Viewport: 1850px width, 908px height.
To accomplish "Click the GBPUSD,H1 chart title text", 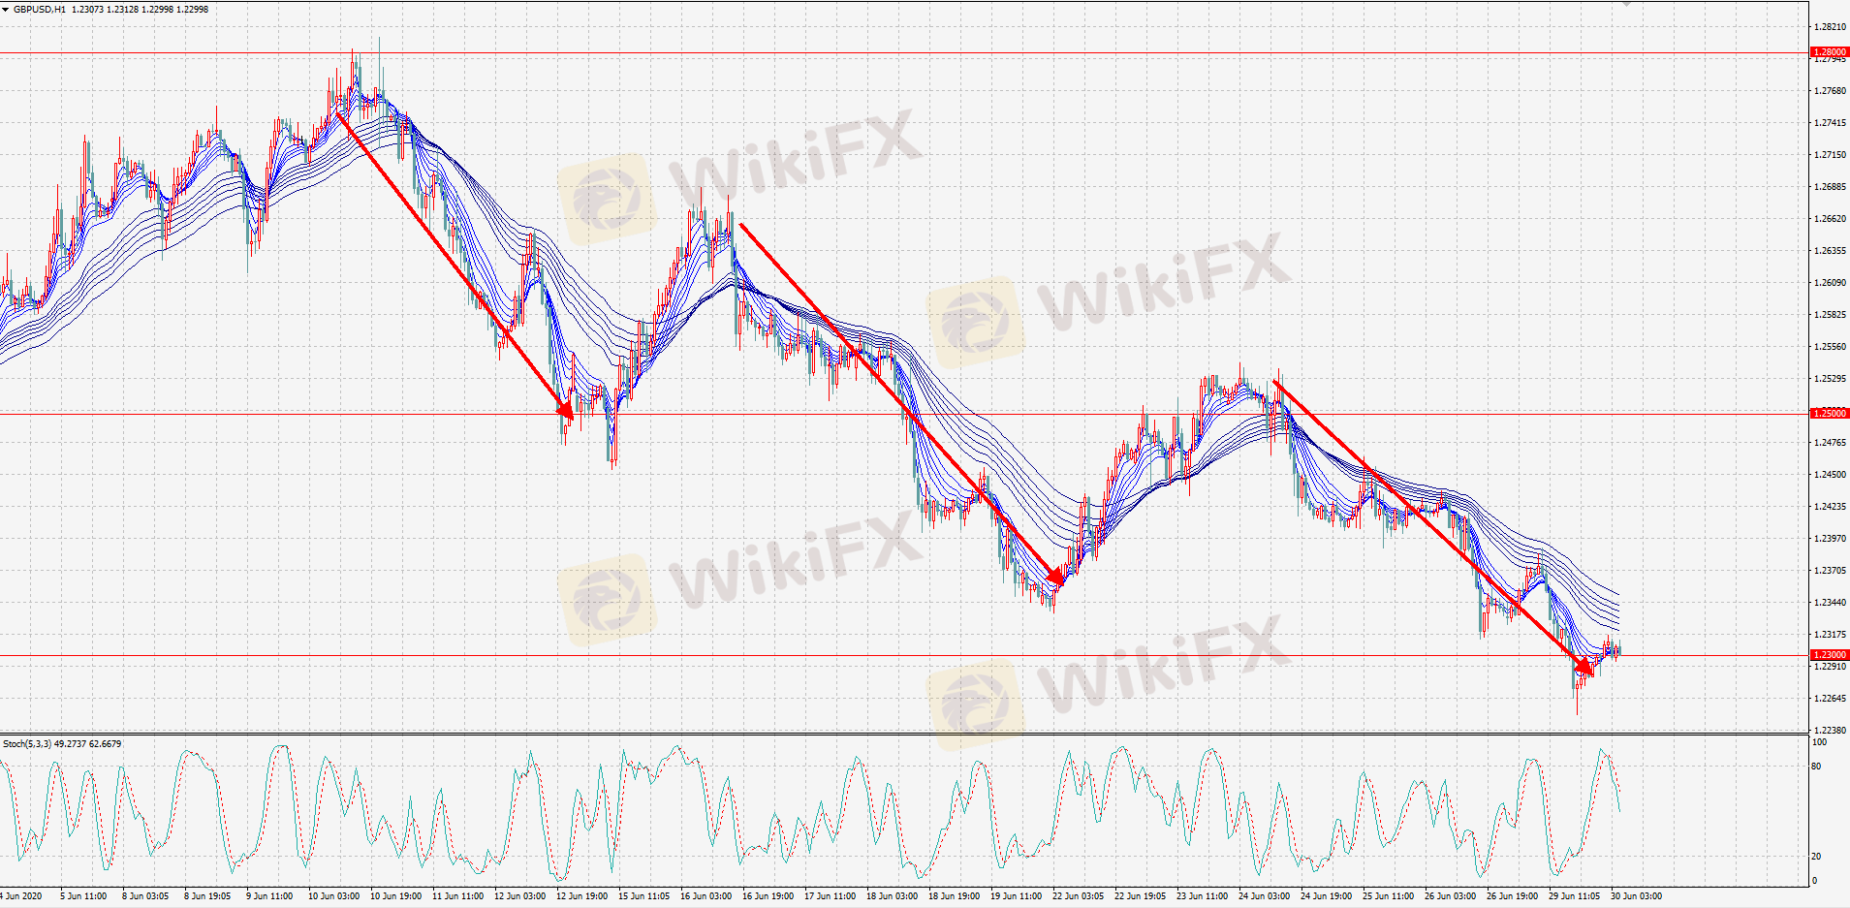I will (40, 10).
